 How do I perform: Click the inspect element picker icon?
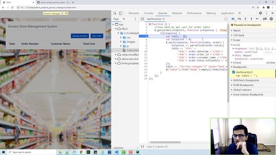pyautogui.click(x=115, y=13)
